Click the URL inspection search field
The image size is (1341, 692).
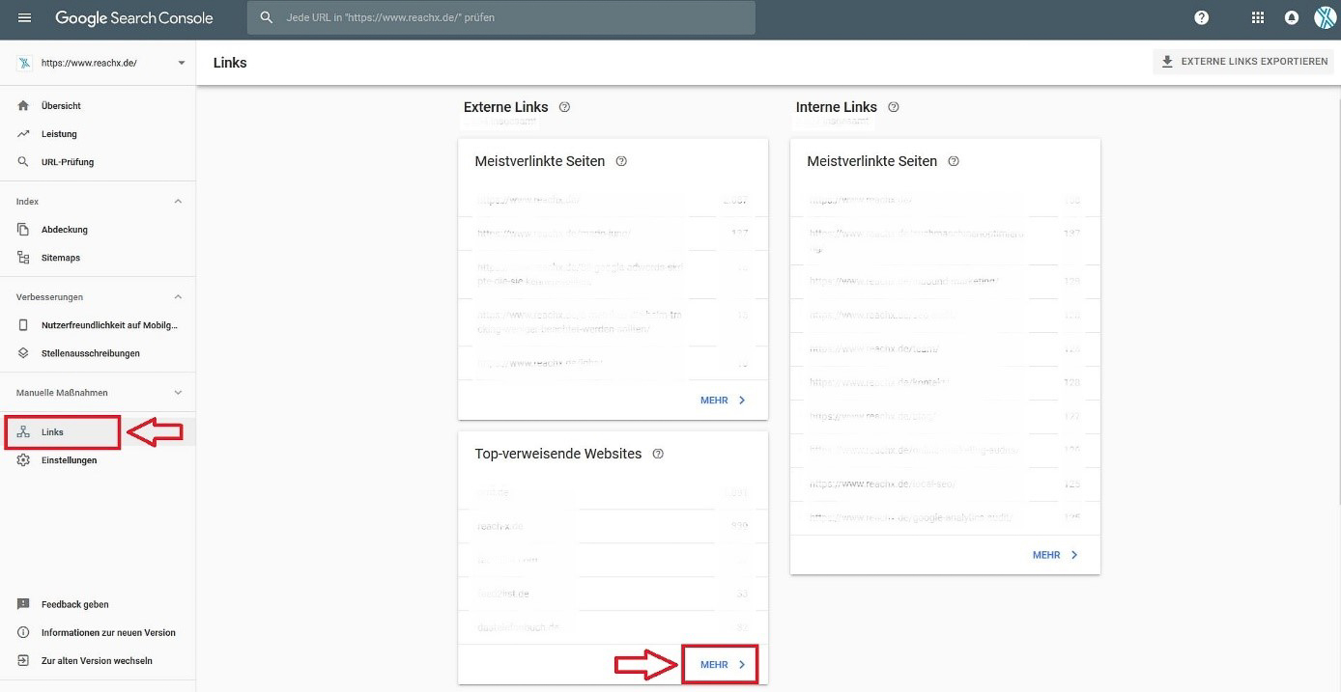point(502,17)
